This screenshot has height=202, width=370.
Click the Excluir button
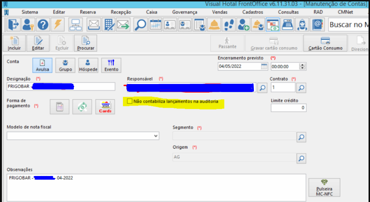tap(62, 43)
